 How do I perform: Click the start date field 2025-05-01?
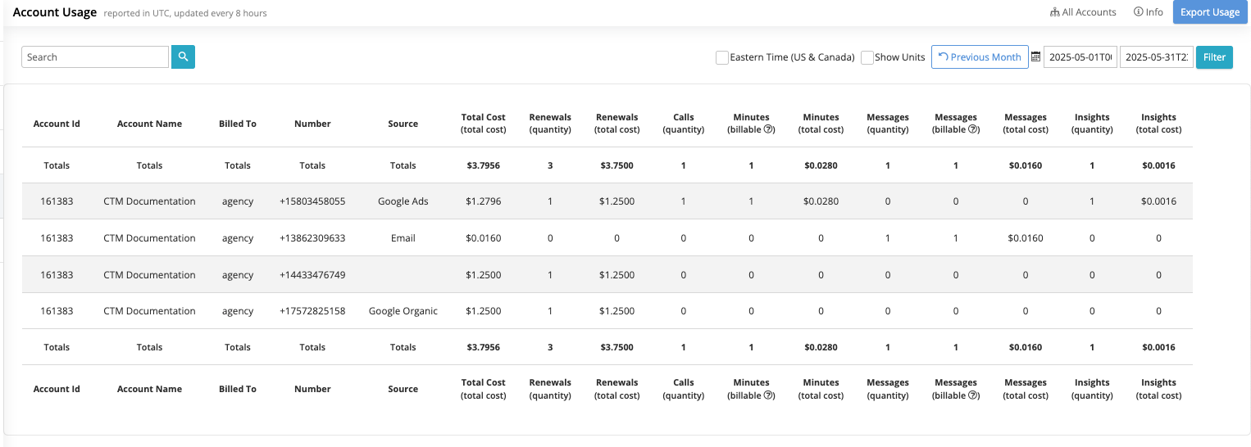tap(1080, 56)
